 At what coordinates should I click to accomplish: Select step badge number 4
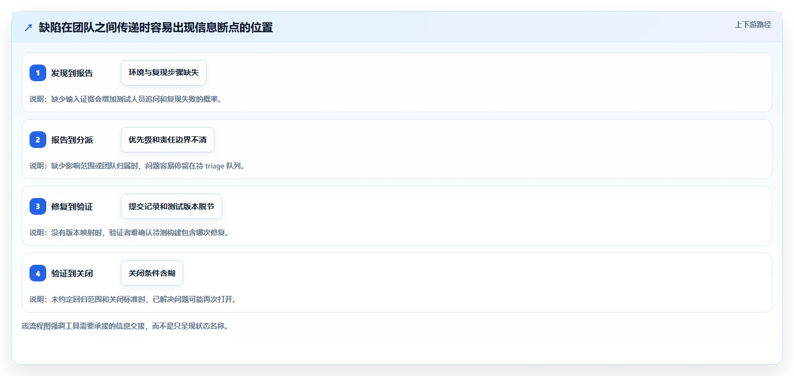pos(38,273)
